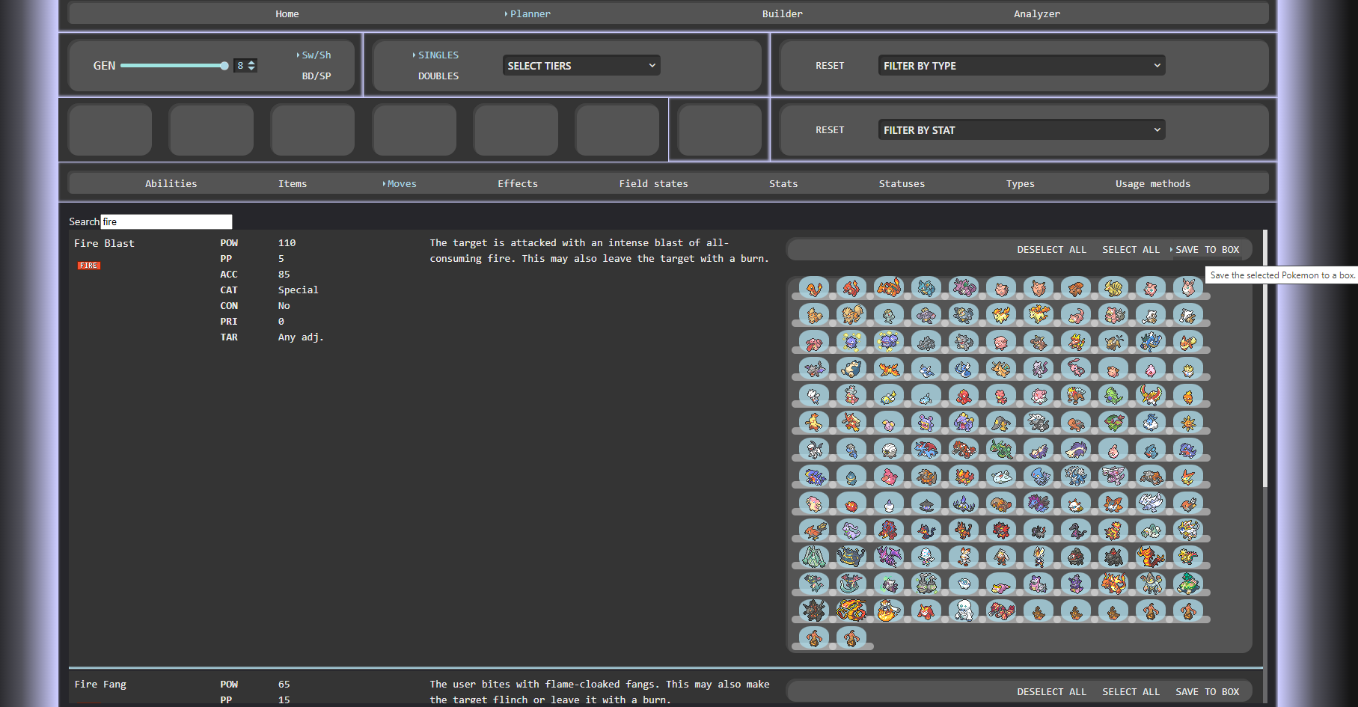This screenshot has width=1358, height=707.
Task: Select Charmander in the Fire Blast list
Action: click(814, 287)
